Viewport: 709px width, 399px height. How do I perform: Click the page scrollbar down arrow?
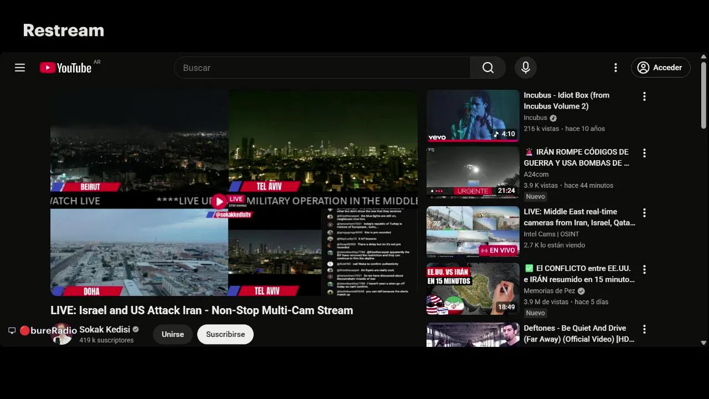point(703,343)
